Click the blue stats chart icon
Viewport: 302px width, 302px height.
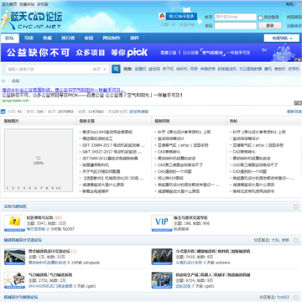click(3, 112)
